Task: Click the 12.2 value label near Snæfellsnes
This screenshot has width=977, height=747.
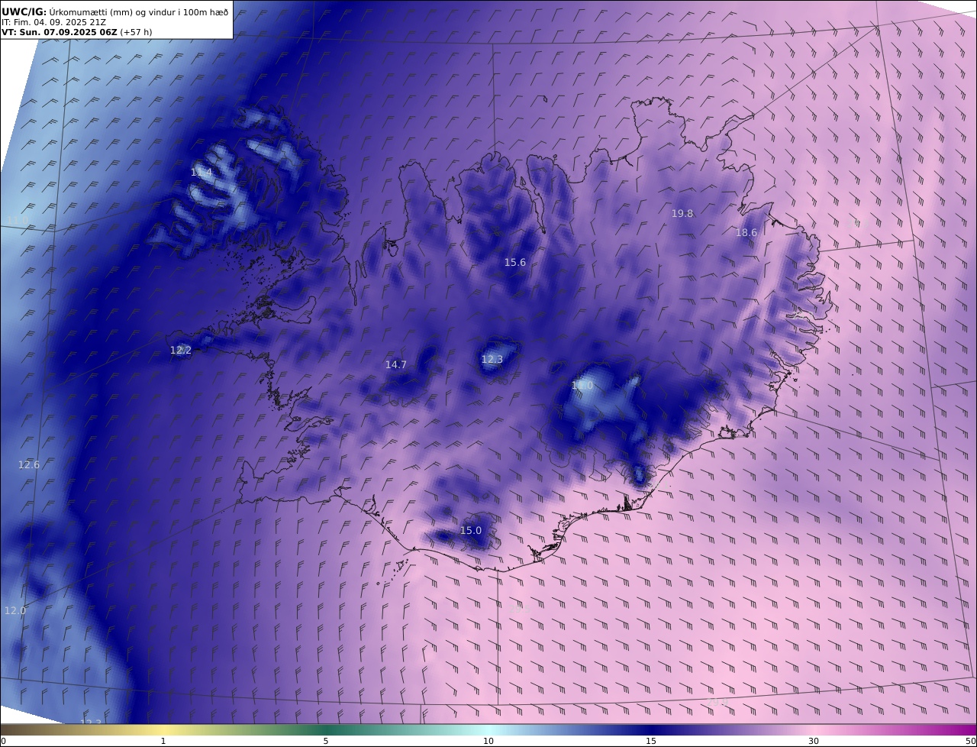Action: pyautogui.click(x=181, y=351)
